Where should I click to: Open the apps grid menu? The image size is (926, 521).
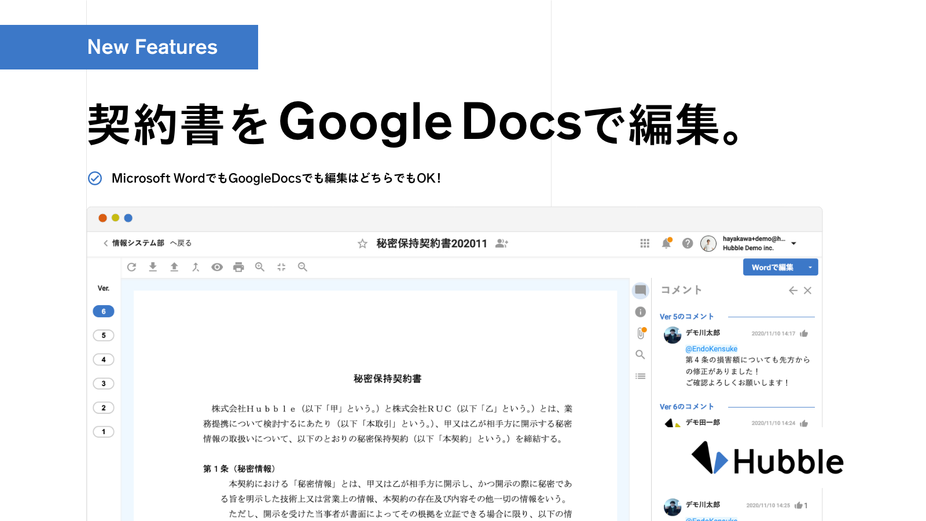(645, 243)
